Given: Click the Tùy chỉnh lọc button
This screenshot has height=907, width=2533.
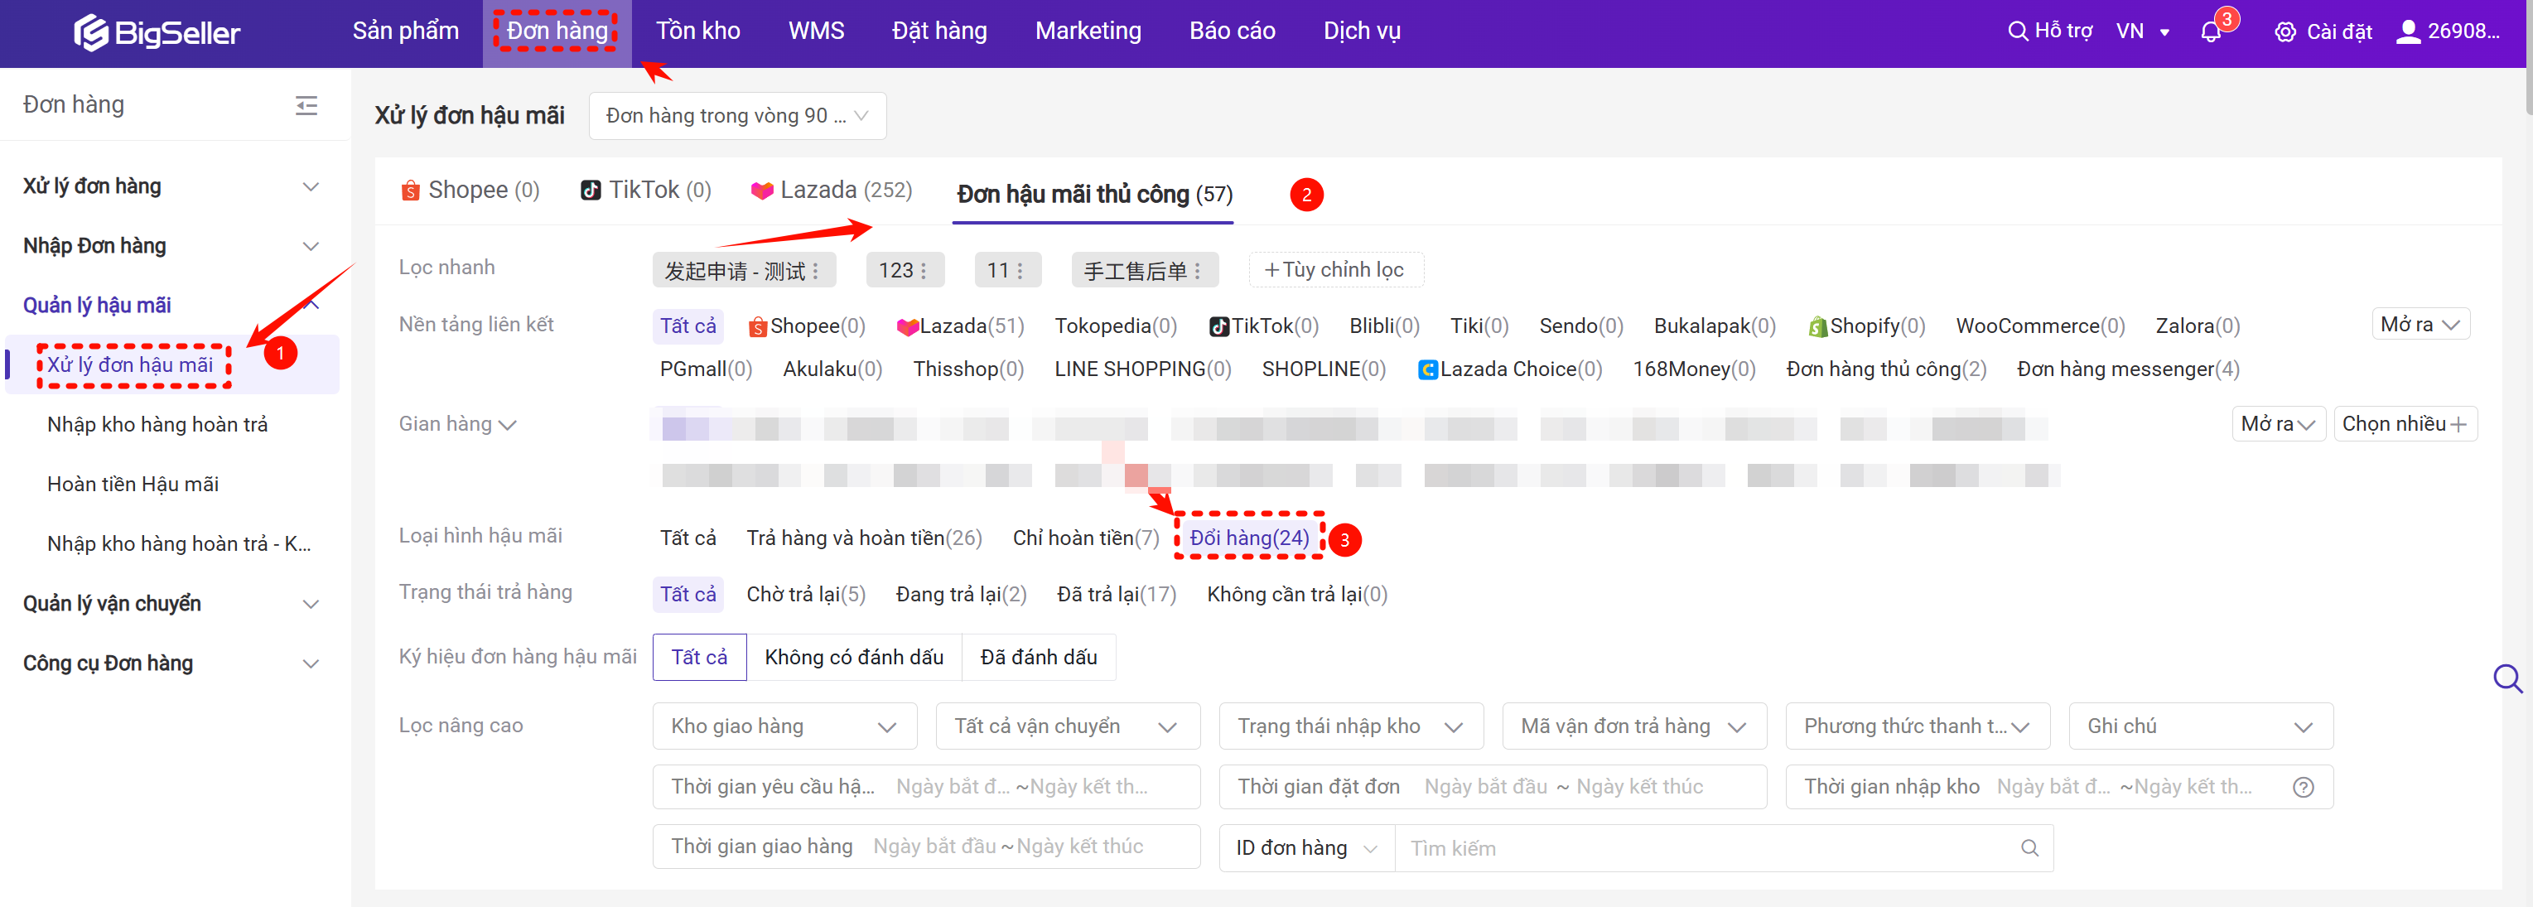Looking at the screenshot, I should (1334, 269).
